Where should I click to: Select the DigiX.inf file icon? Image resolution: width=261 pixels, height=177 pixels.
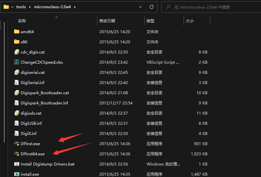[17, 133]
